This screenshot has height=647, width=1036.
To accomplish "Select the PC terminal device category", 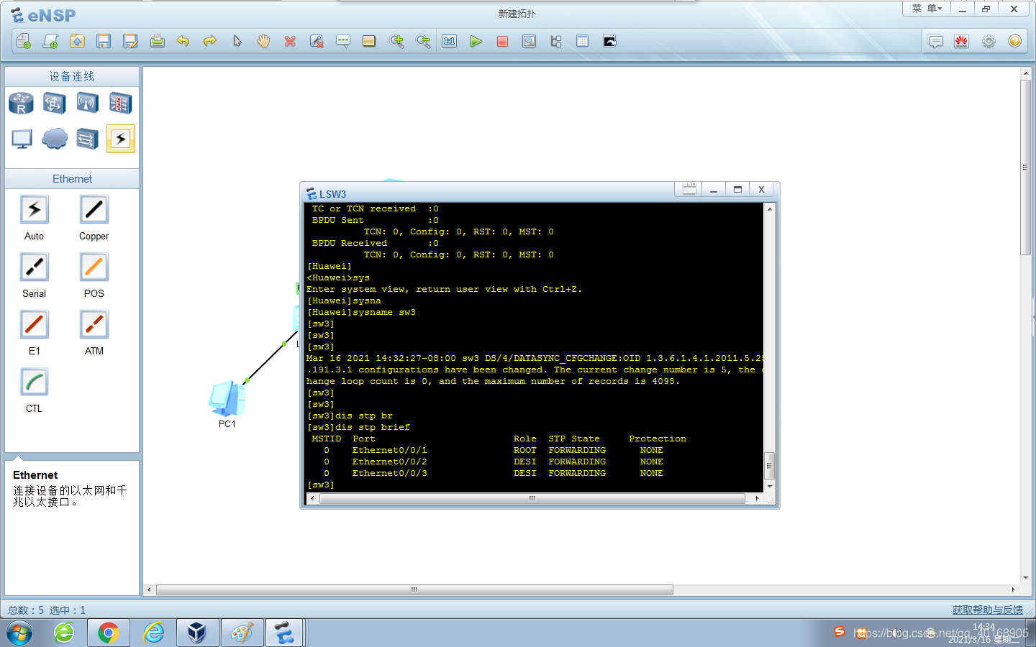I will (x=21, y=139).
